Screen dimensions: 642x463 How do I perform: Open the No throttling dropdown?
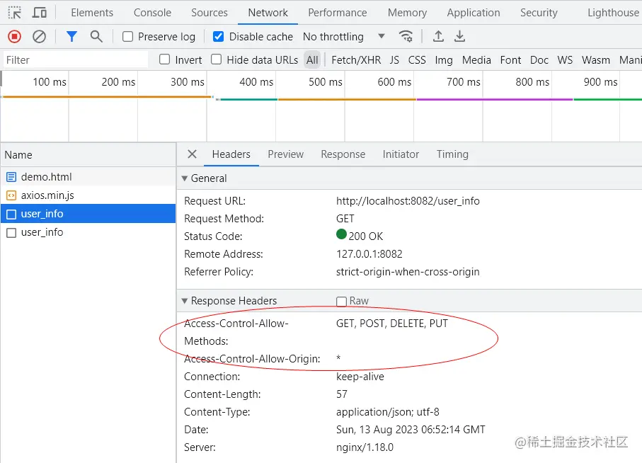[x=344, y=37]
